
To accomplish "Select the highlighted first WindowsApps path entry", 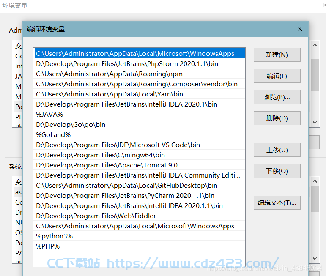I will [139, 53].
